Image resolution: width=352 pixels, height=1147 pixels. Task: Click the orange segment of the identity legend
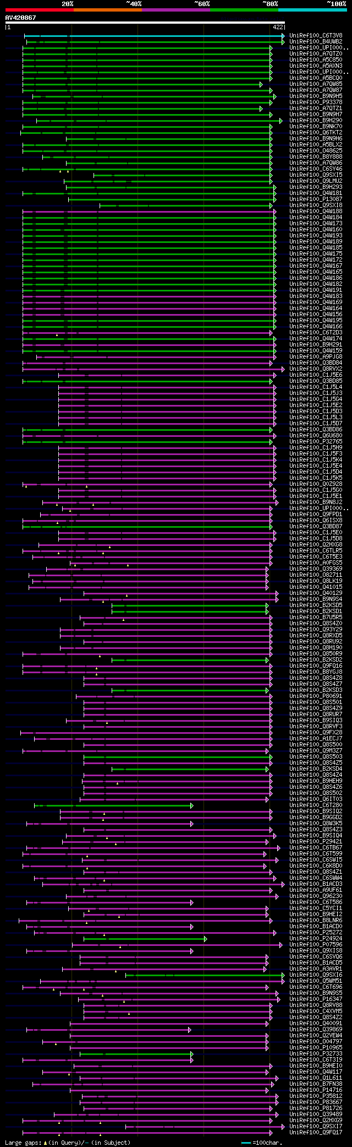tap(108, 10)
